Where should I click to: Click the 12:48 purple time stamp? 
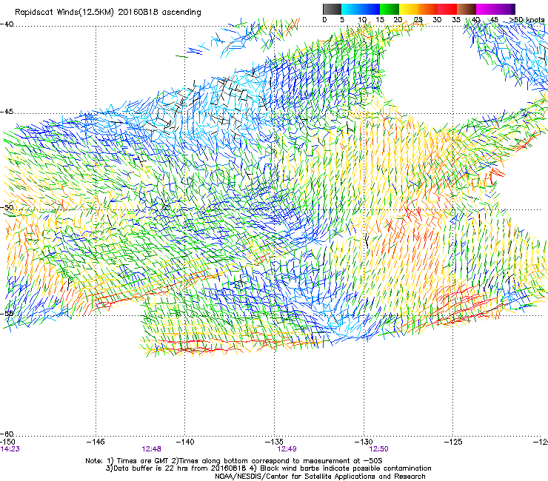tap(151, 449)
